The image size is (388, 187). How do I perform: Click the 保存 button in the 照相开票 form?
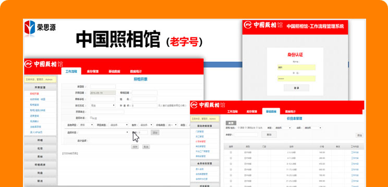pos(135,146)
